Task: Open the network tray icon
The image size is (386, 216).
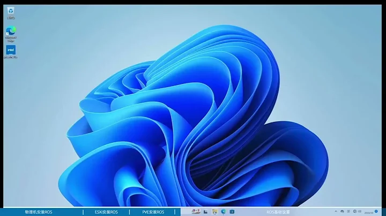Action: [x=355, y=211]
